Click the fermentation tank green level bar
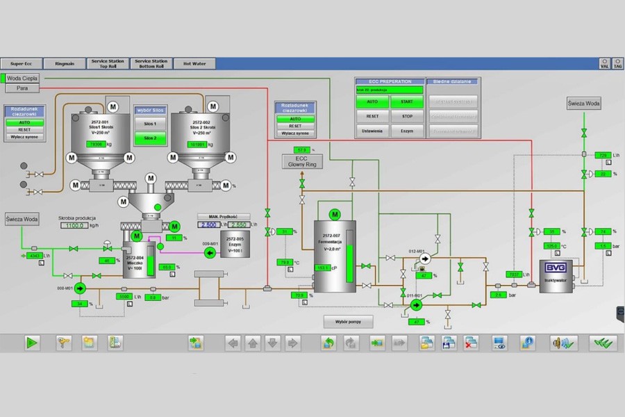 (x=349, y=257)
